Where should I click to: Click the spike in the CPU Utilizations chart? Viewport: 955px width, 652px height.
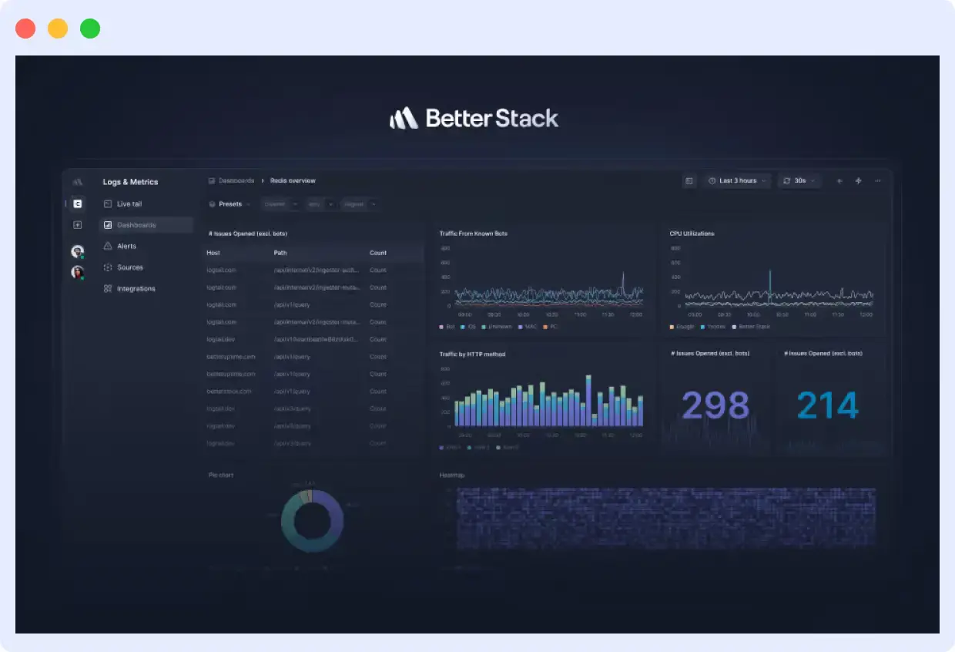pos(769,287)
